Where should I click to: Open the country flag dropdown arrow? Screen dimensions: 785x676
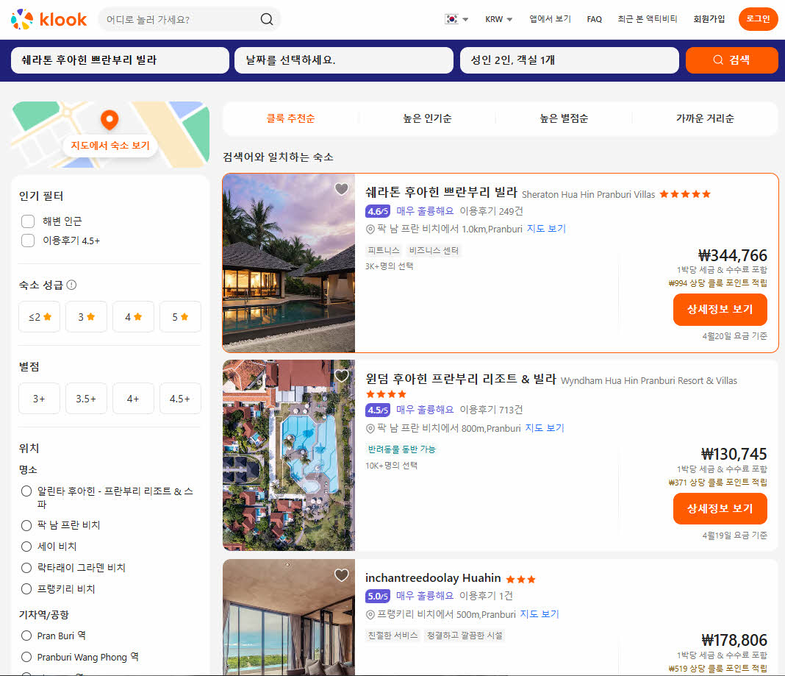(465, 20)
